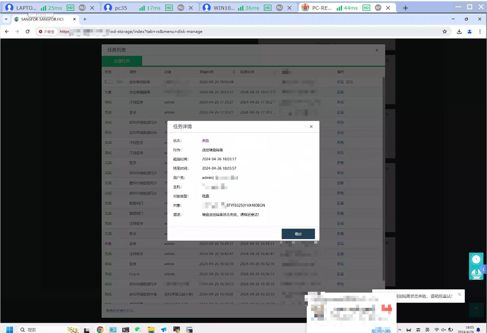Click the 不安全 security warning badge
The height and width of the screenshot is (333, 487).
[x=46, y=32]
